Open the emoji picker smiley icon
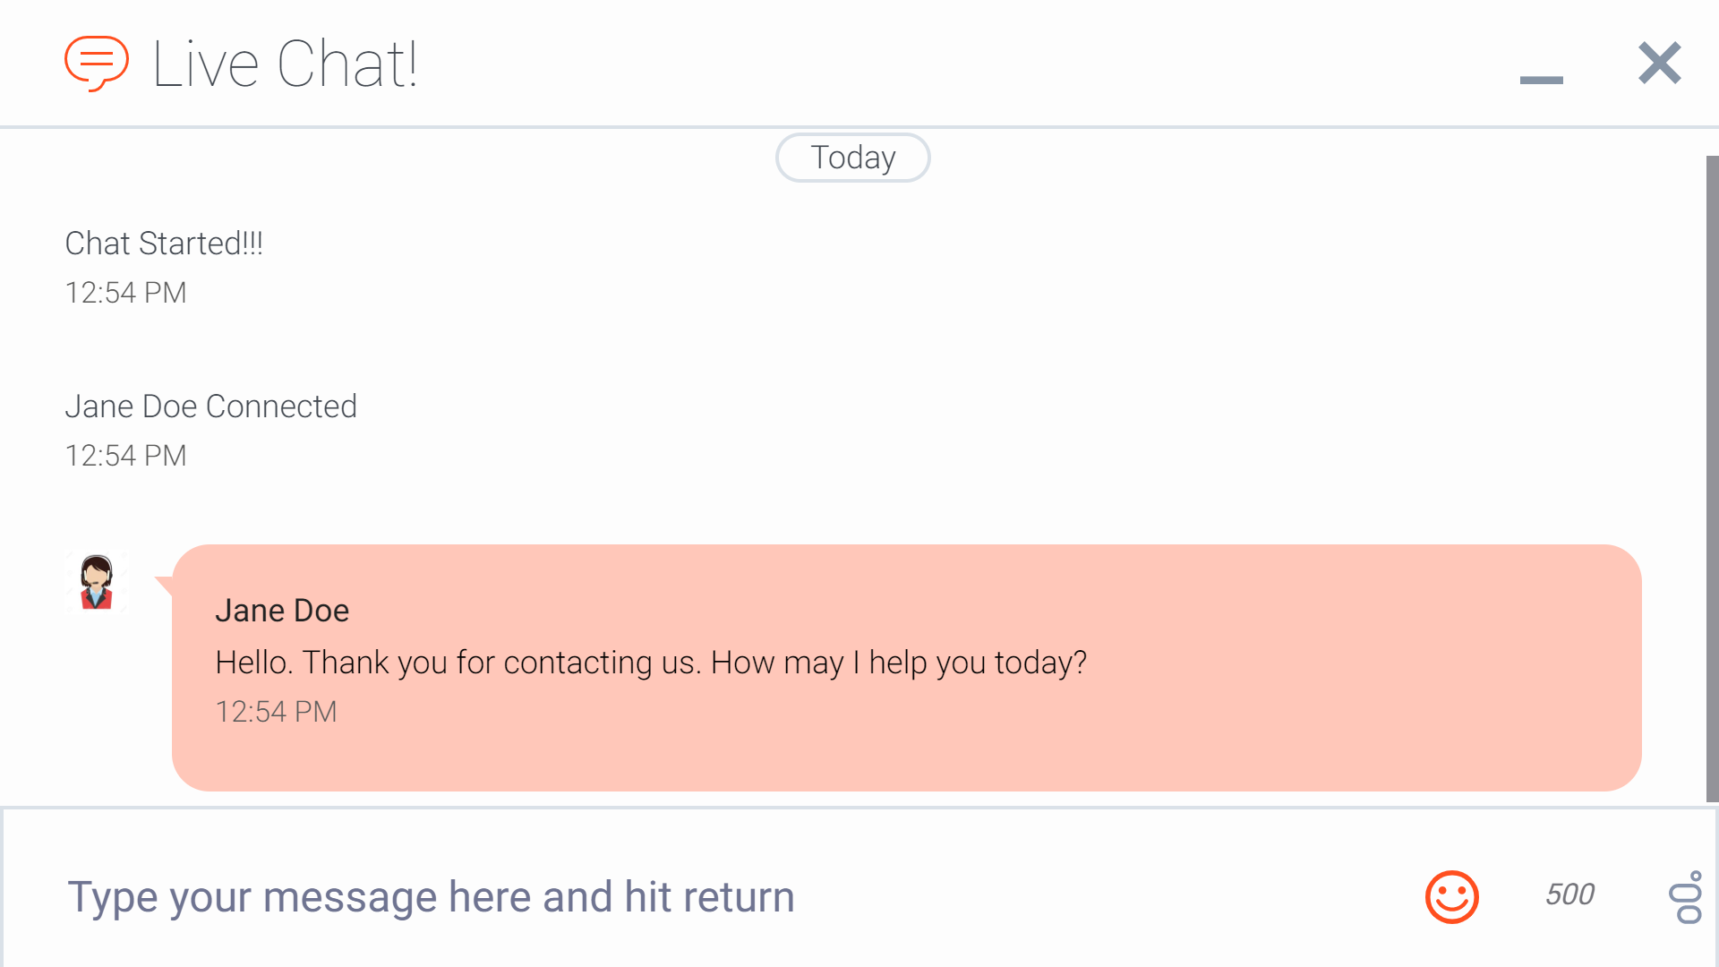Image resolution: width=1719 pixels, height=967 pixels. pos(1451,896)
